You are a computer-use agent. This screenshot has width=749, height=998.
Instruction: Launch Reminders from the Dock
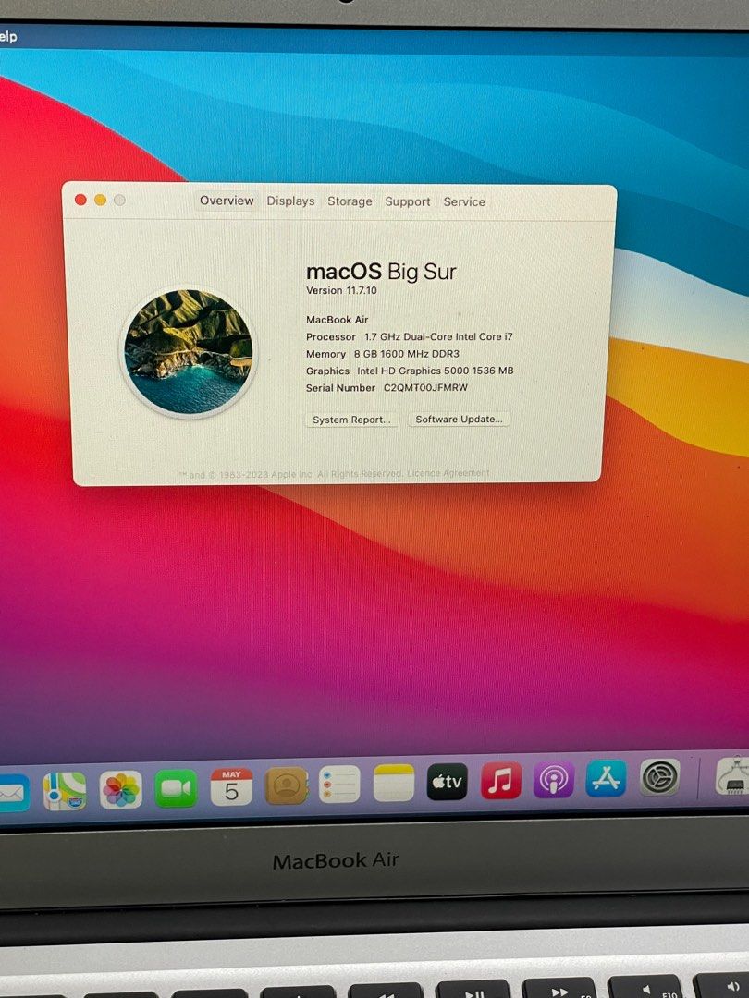point(339,785)
